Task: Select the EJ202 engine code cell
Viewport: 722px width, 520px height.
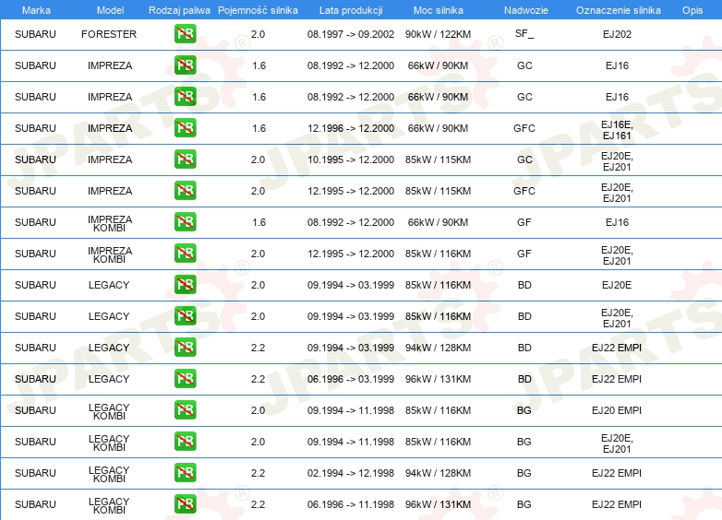Action: [x=617, y=34]
